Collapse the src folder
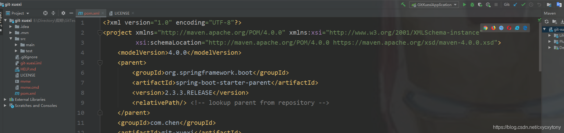This screenshot has width=564, height=133. [x=11, y=39]
